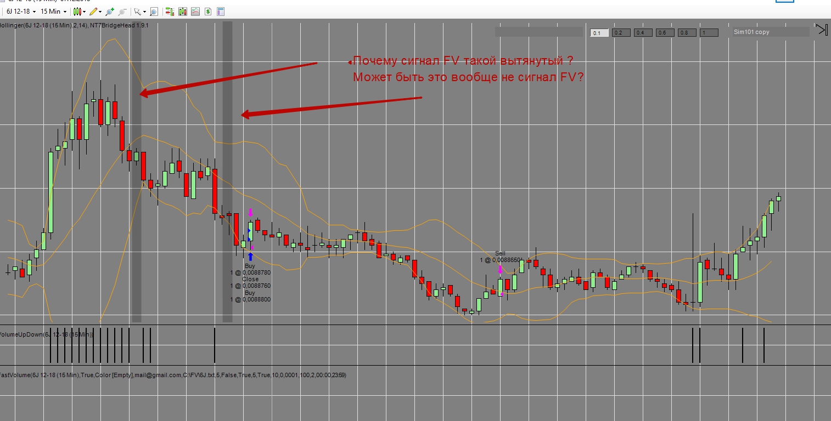Select the zoom frame magnifier tool
This screenshot has width=831, height=421.
point(154,12)
